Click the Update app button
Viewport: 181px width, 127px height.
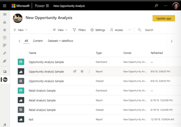[x=164, y=18]
